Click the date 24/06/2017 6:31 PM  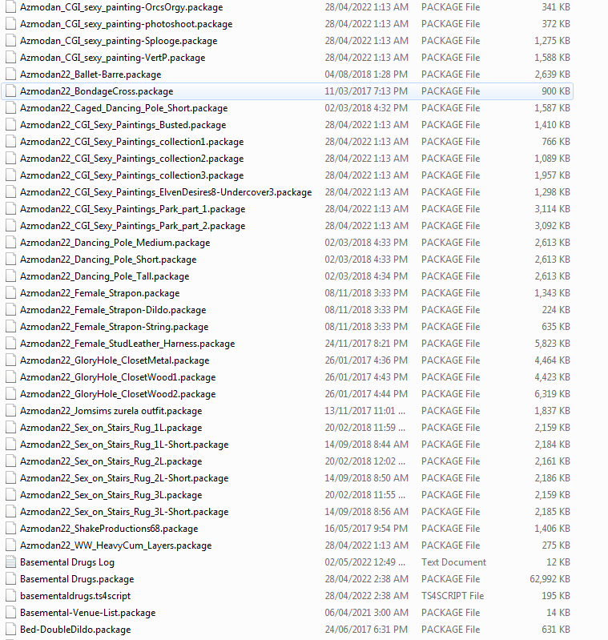(366, 629)
